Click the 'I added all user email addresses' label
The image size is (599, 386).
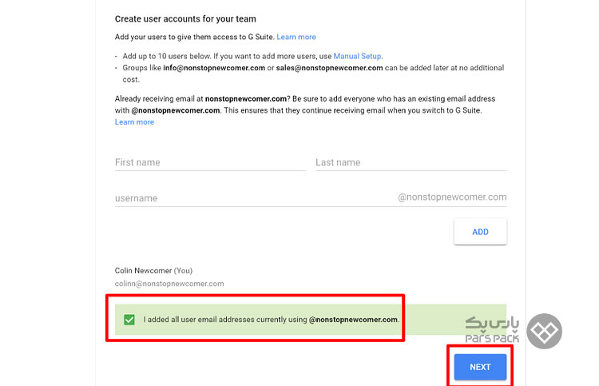(x=272, y=320)
